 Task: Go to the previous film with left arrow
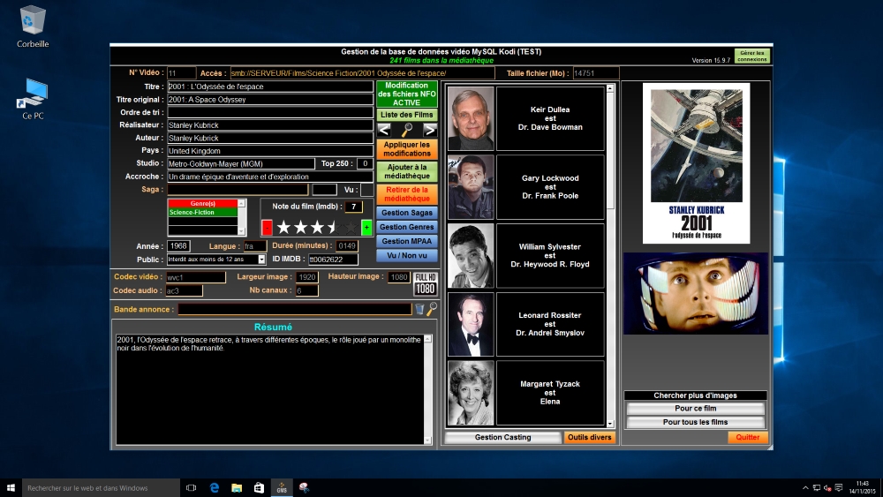click(384, 130)
